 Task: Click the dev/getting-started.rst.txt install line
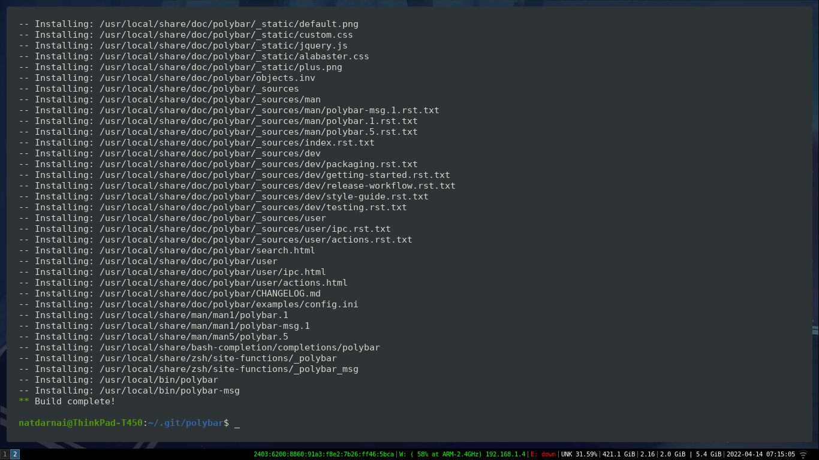[x=234, y=175]
